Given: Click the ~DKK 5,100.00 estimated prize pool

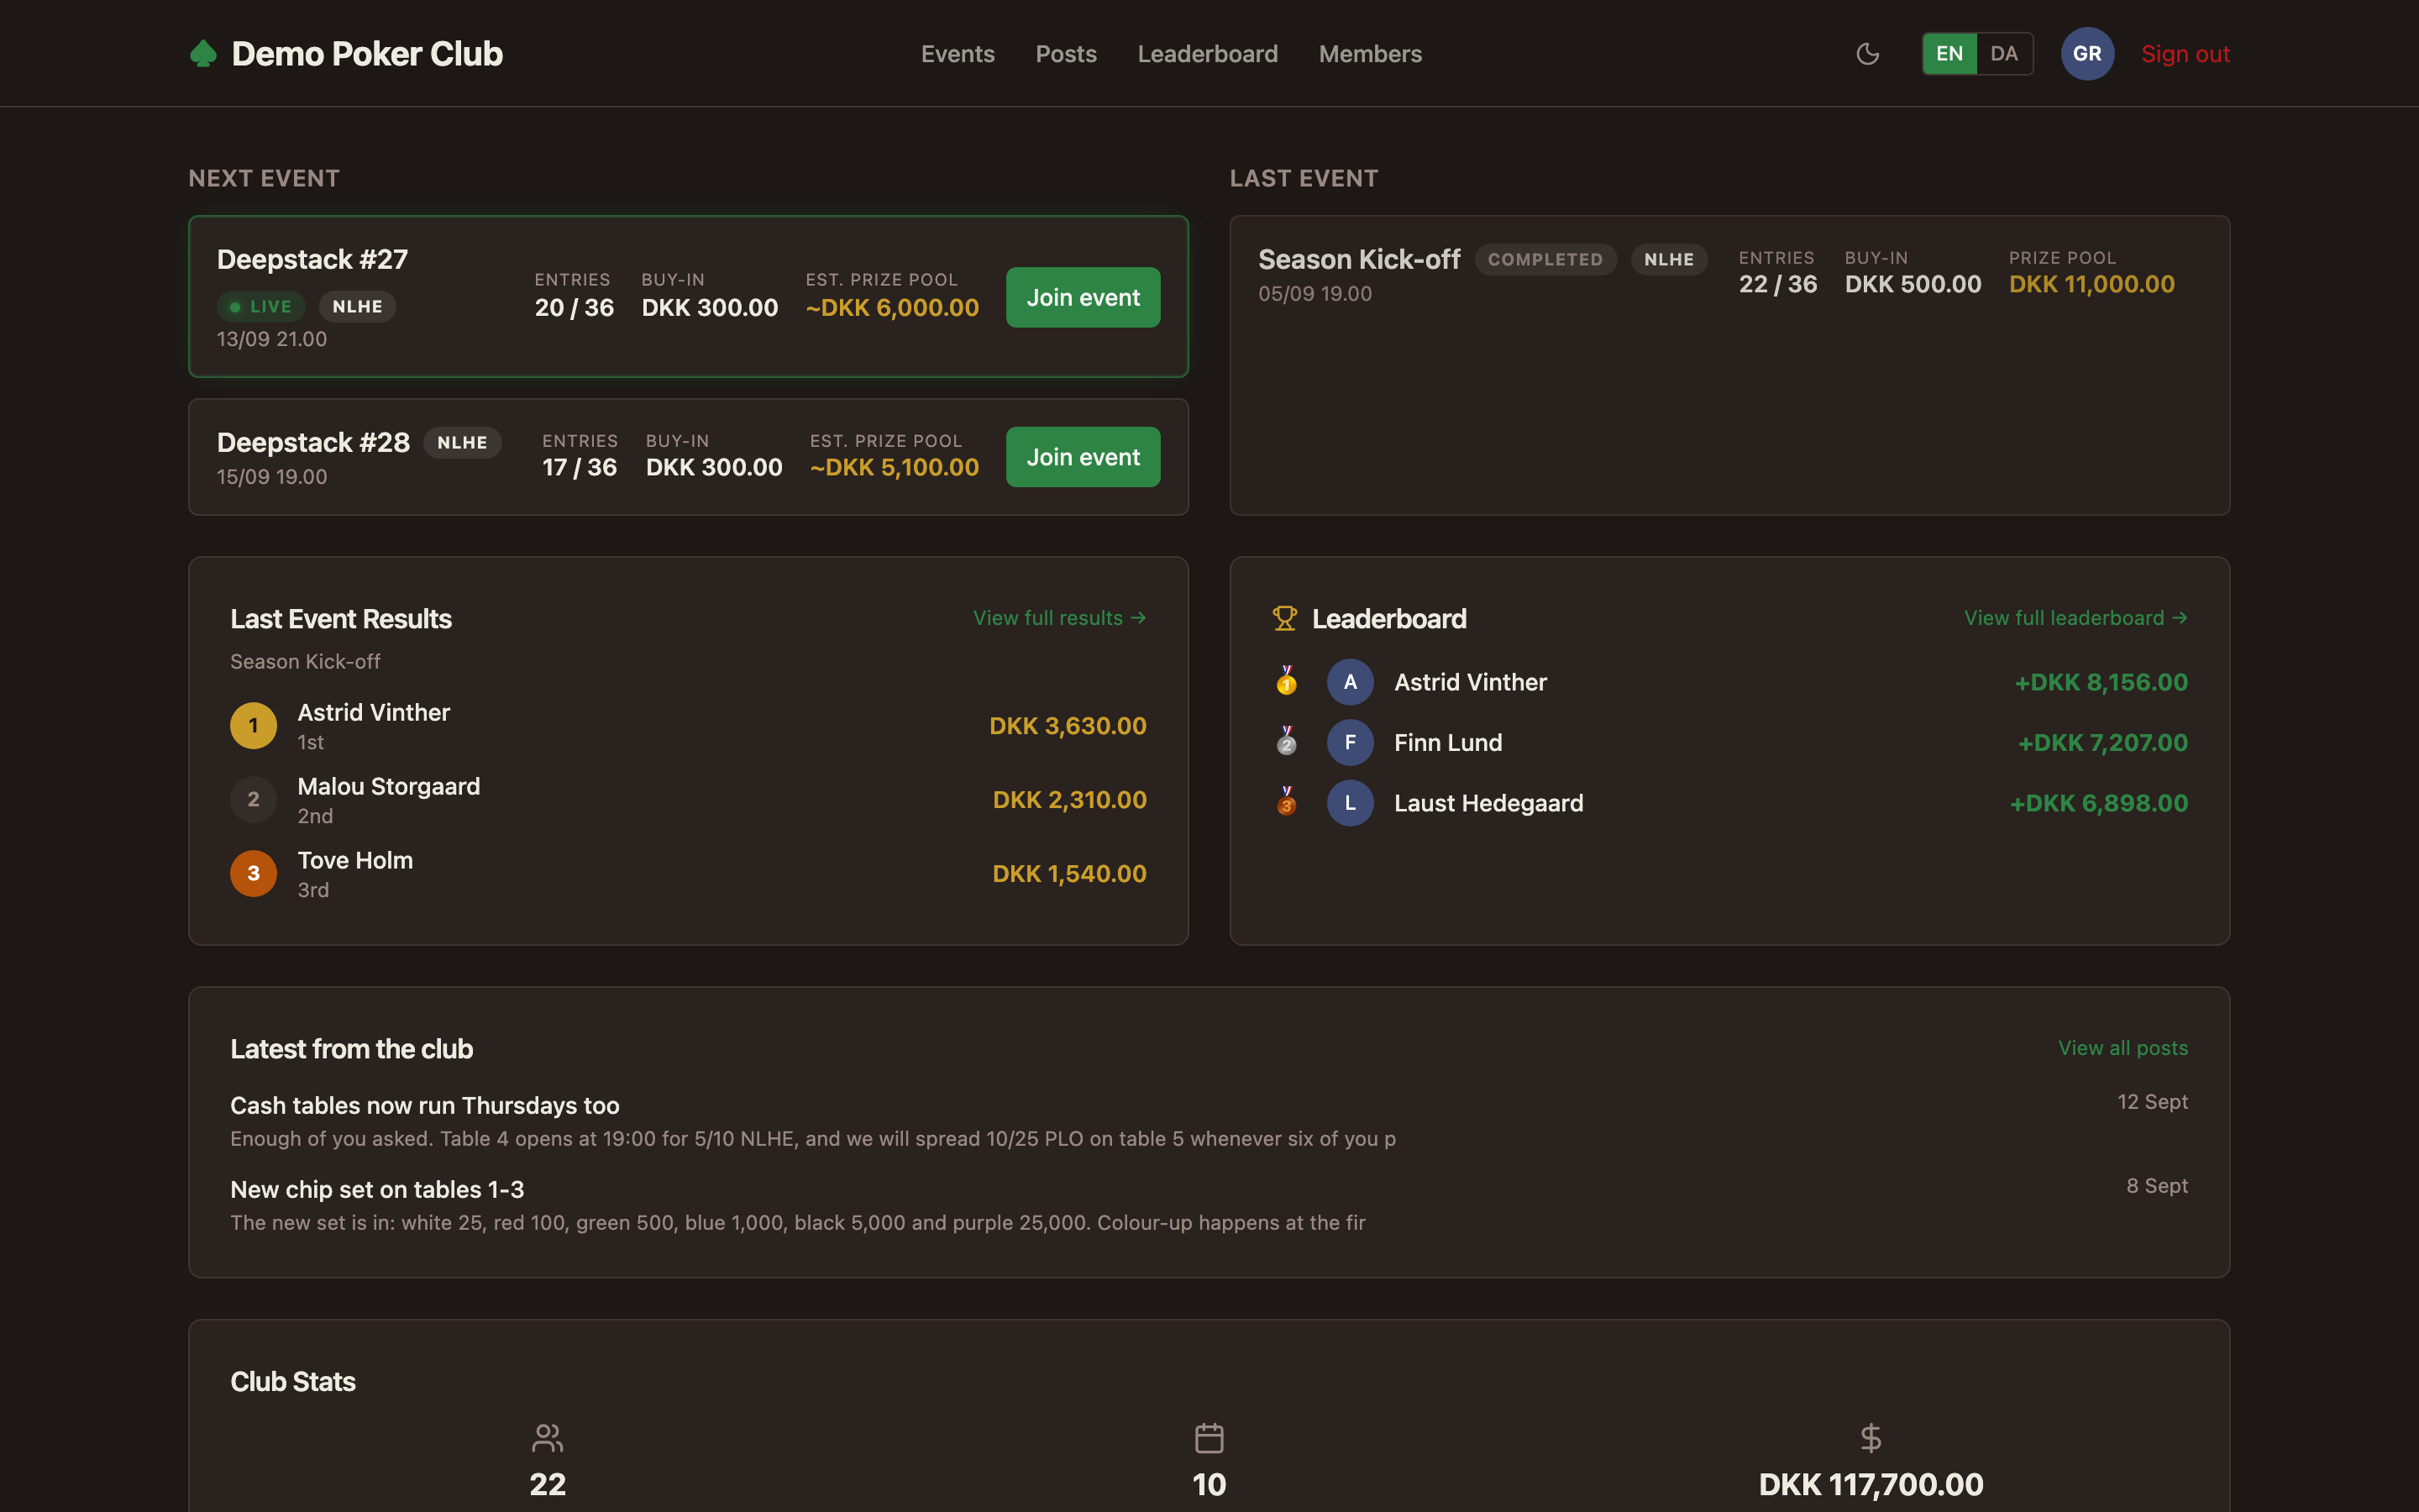Looking at the screenshot, I should click(895, 467).
